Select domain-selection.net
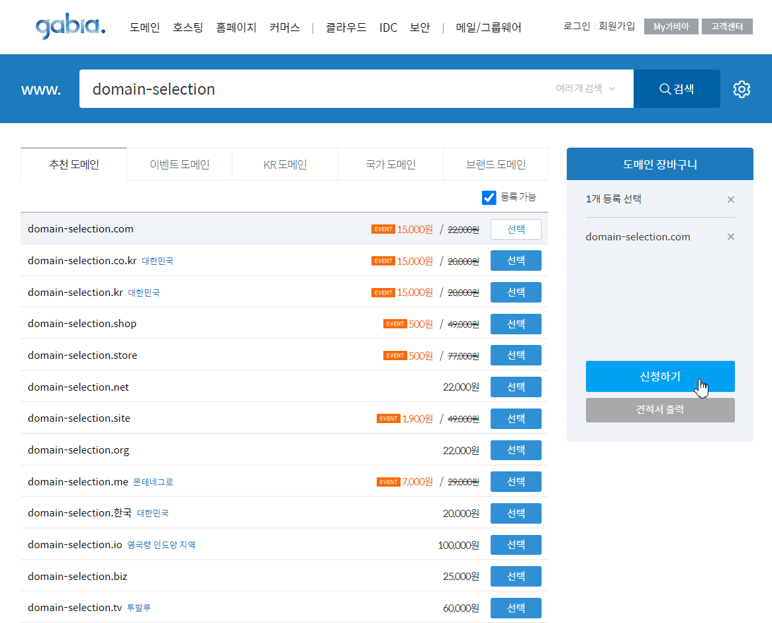 tap(516, 387)
